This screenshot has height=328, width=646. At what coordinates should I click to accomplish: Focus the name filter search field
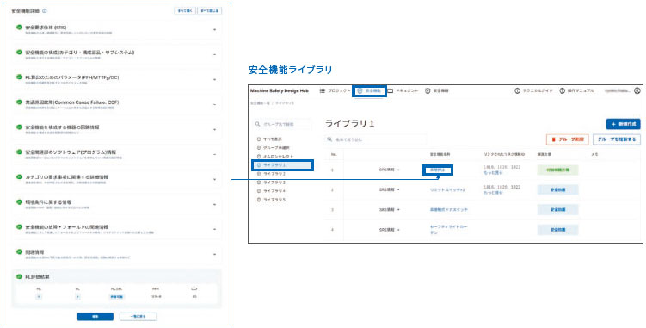pyautogui.click(x=375, y=139)
